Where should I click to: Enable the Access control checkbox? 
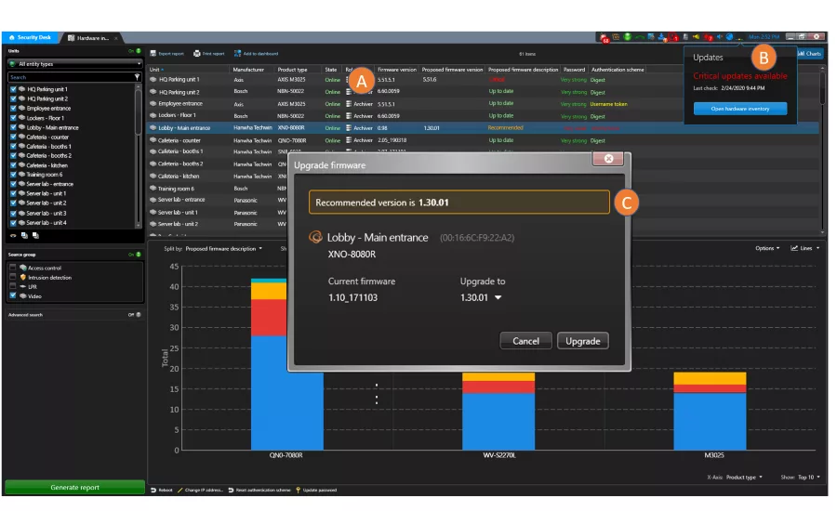coord(13,268)
